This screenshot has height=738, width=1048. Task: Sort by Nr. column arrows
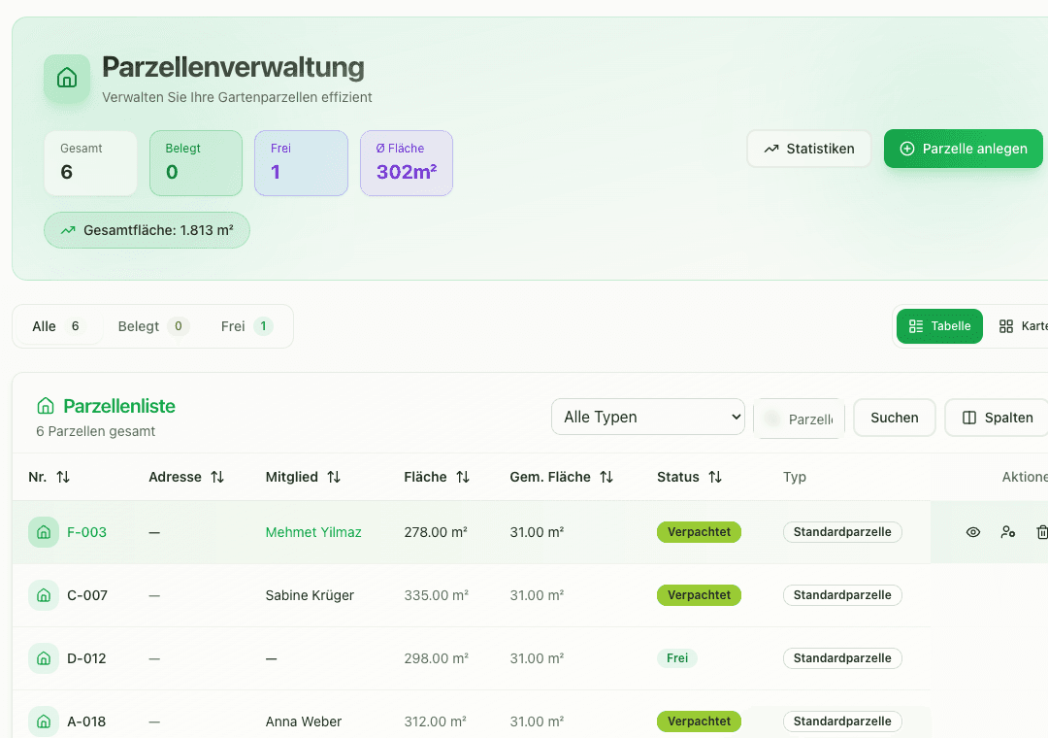tap(63, 477)
